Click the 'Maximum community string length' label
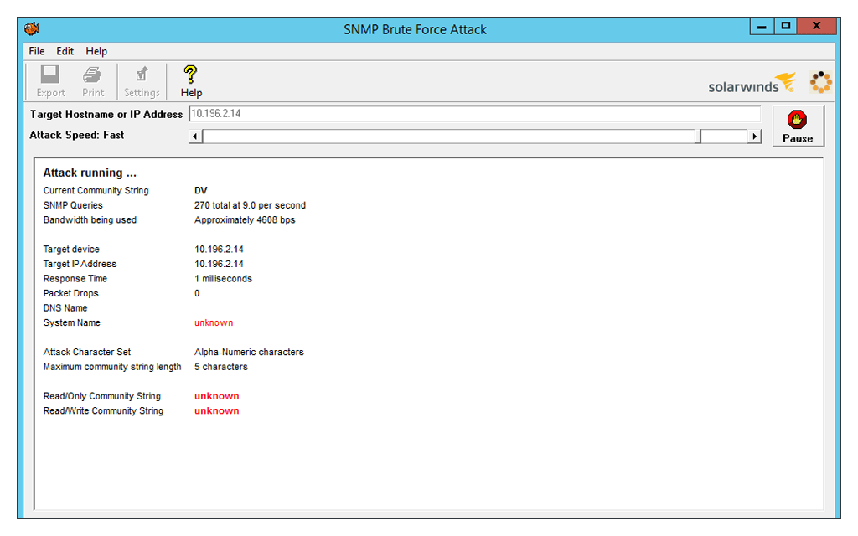Image resolution: width=858 pixels, height=536 pixels. tap(112, 367)
